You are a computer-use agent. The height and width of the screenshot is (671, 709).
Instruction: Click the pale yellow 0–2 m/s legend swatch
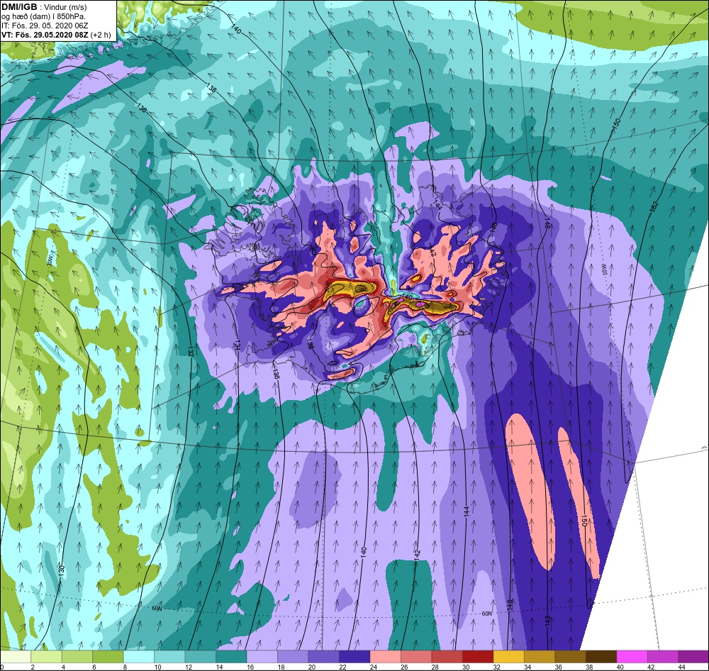tap(16, 657)
